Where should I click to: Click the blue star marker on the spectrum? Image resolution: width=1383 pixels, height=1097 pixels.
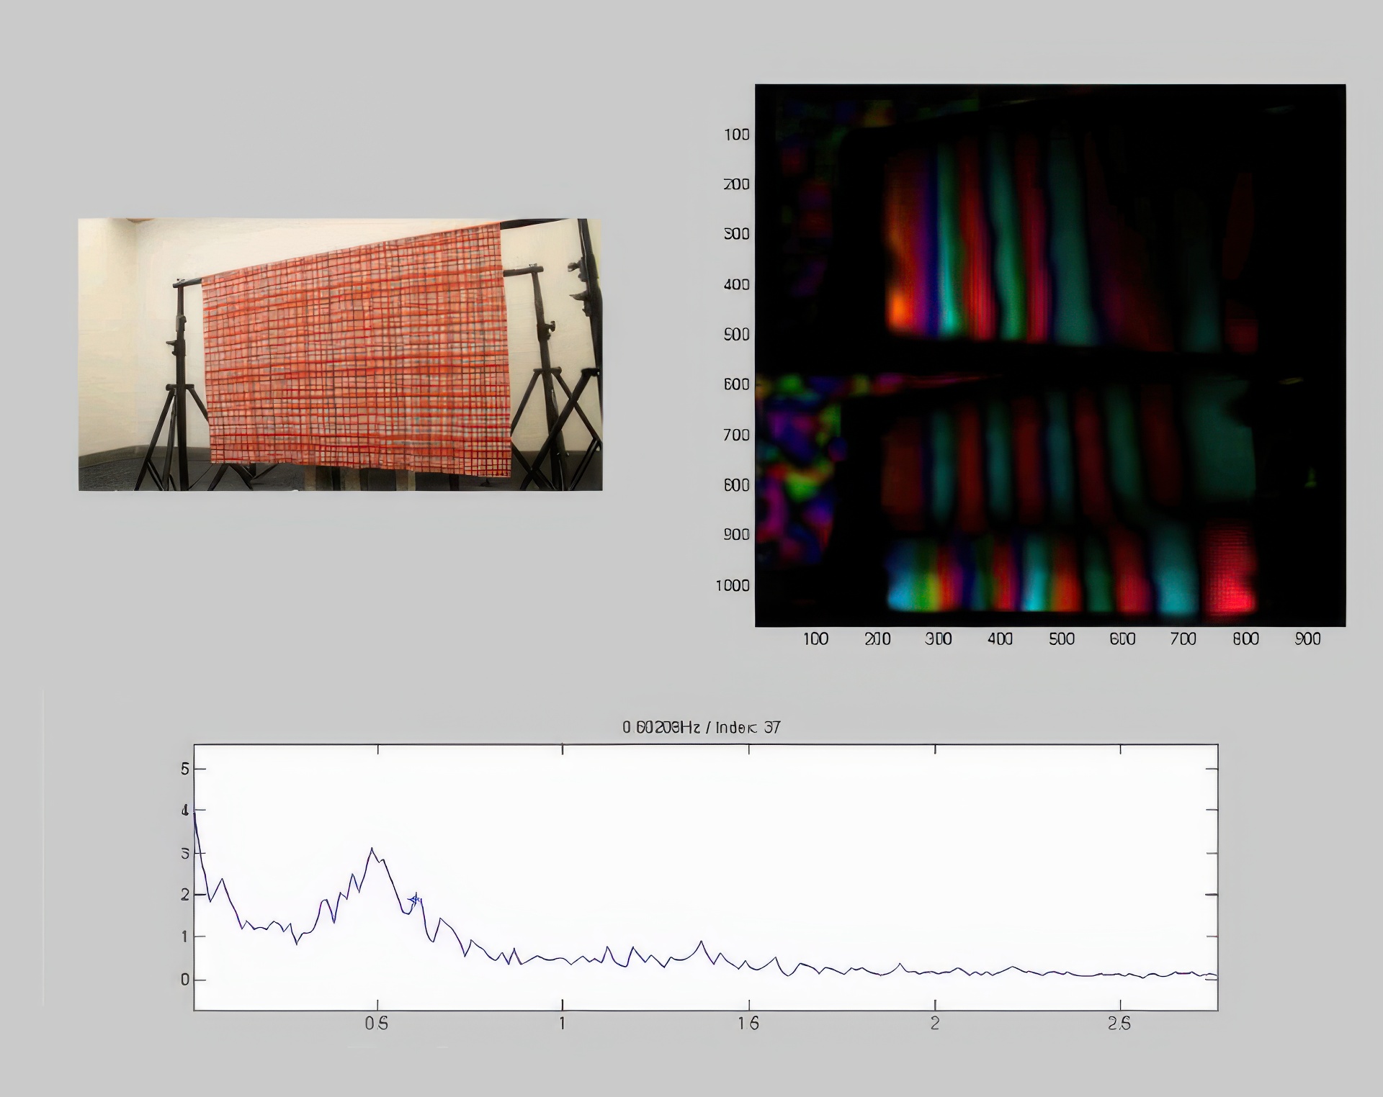(x=415, y=899)
